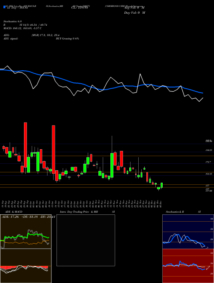The width and height of the screenshot is (214, 283).
Task: Click the 164.85 price axis label
Action: [208, 174]
